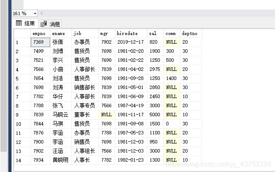Screen dimensions: 275x172
Task: Select the sal column header
Action: pos(155,33)
